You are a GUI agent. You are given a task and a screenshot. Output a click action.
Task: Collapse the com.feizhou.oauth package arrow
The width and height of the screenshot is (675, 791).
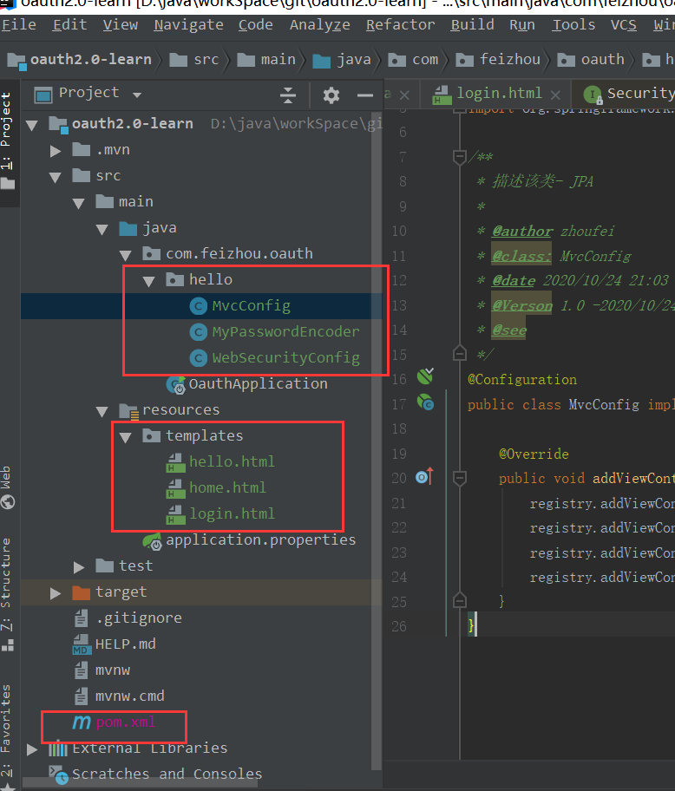(x=125, y=255)
